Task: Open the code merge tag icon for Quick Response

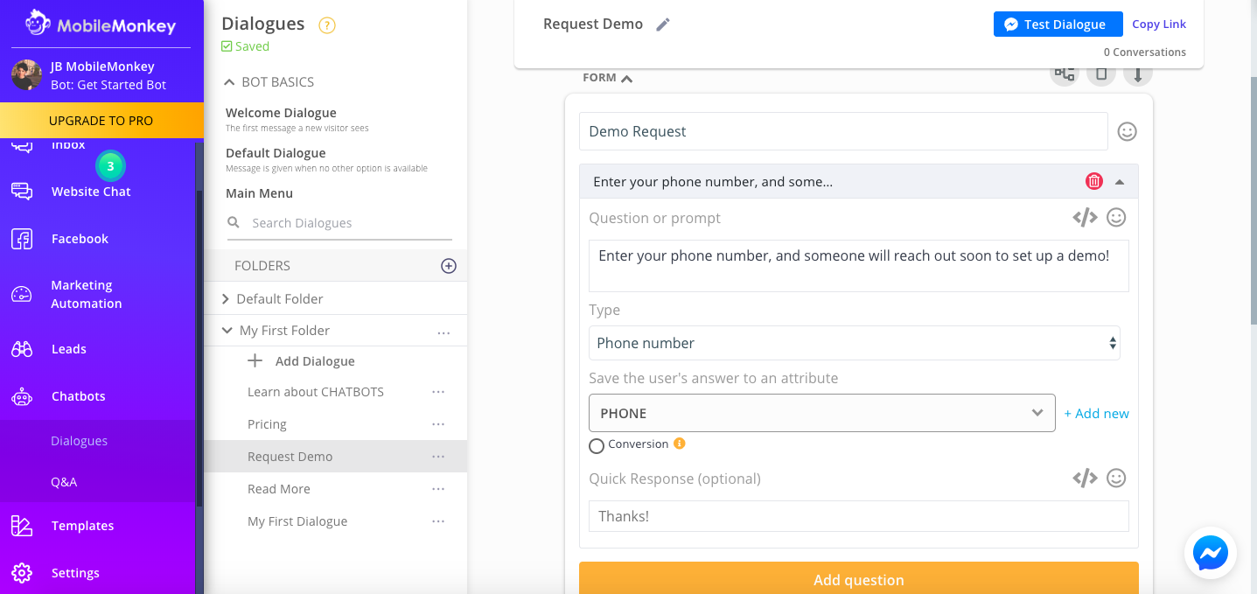Action: coord(1085,478)
